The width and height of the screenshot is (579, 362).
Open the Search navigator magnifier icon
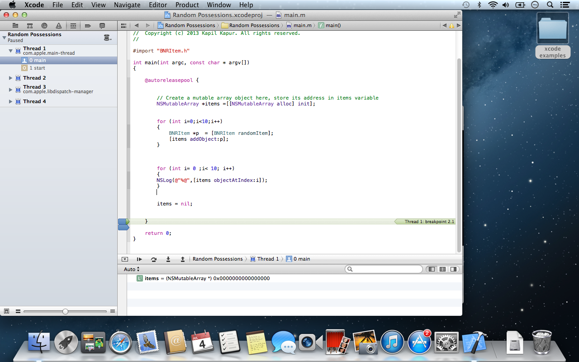coord(44,26)
